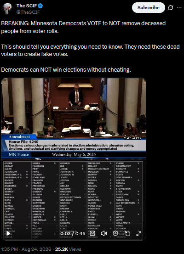The width and height of the screenshot is (184, 254).
Task: Open the 1:35 PM Aug 24 timestamp
Action: coord(26,249)
